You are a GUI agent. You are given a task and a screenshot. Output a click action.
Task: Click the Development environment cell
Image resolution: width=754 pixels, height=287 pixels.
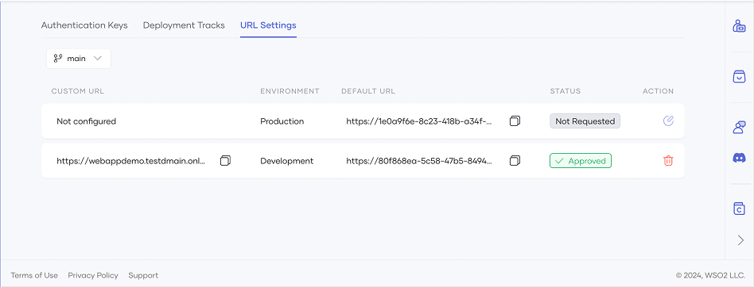[x=287, y=161]
